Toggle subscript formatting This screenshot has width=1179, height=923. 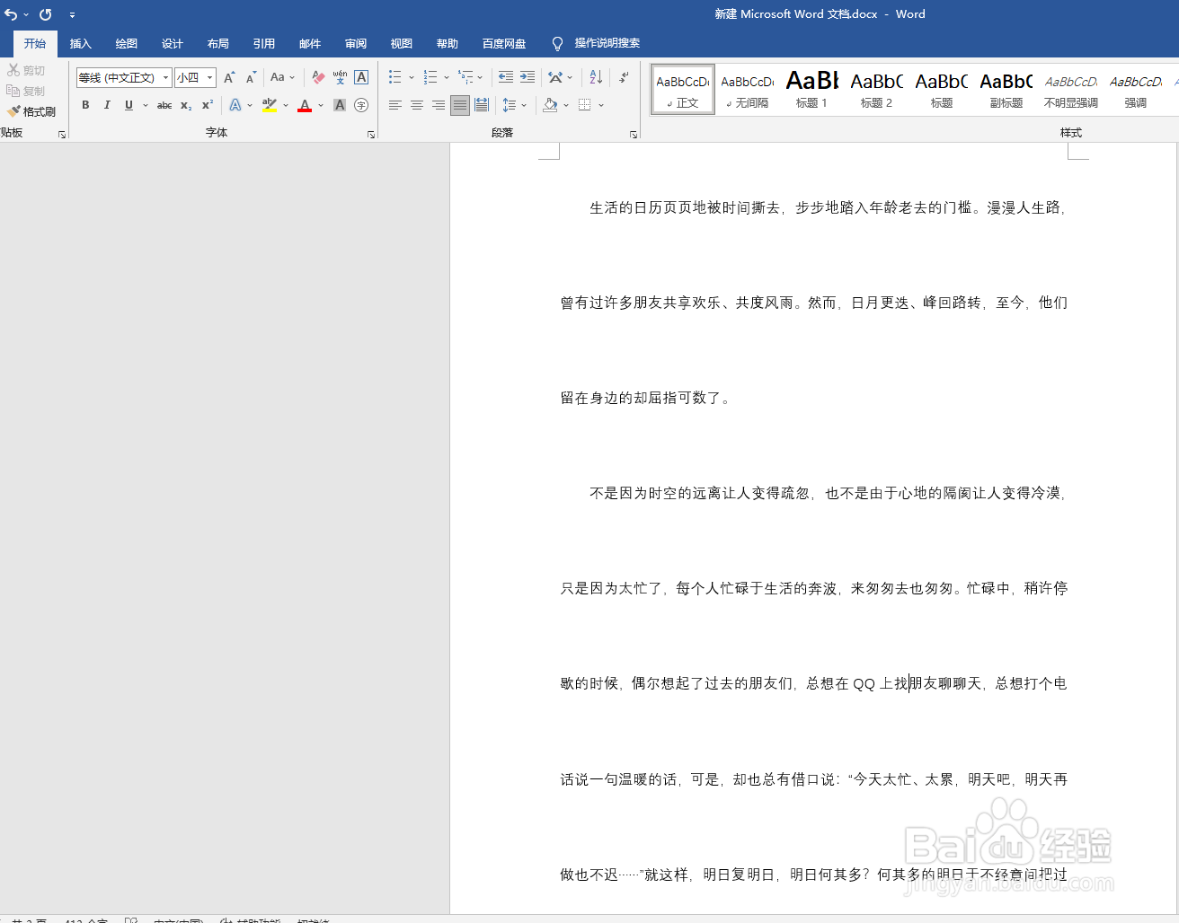tap(186, 105)
